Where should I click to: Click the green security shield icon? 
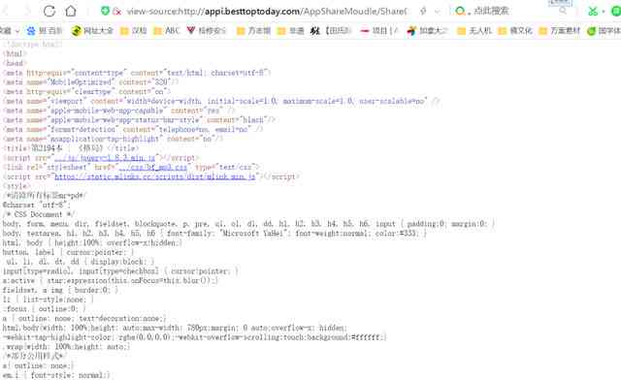coord(105,11)
